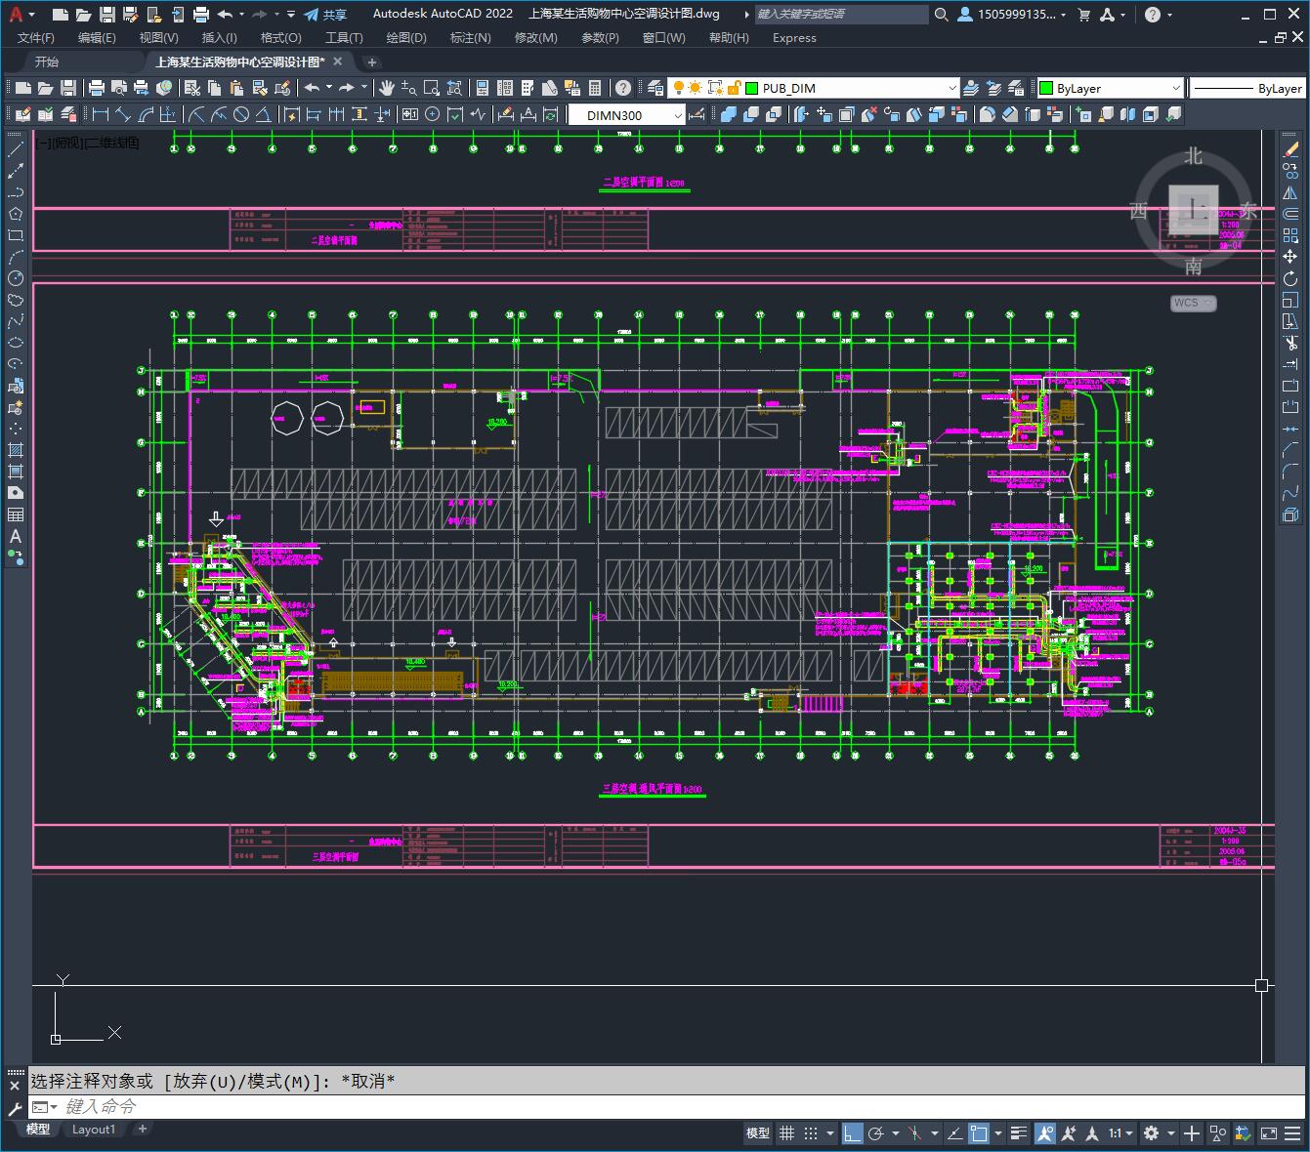Viewport: 1310px width, 1152px height.
Task: Open the application menu arrow beside the A logo
Action: tap(31, 15)
